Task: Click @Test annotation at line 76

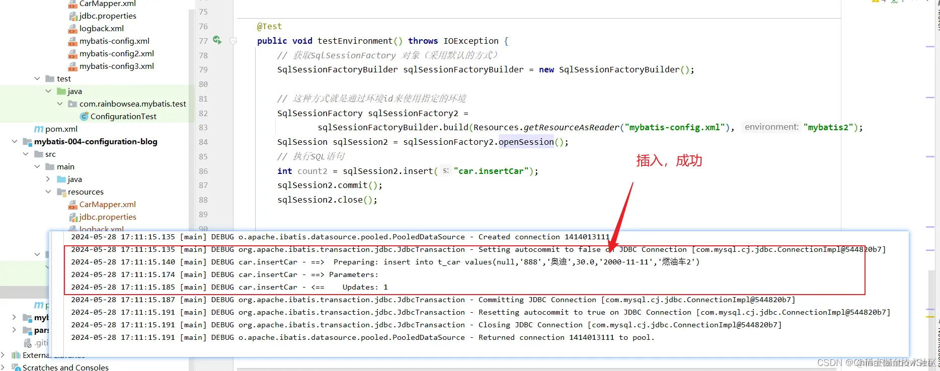Action: (269, 26)
